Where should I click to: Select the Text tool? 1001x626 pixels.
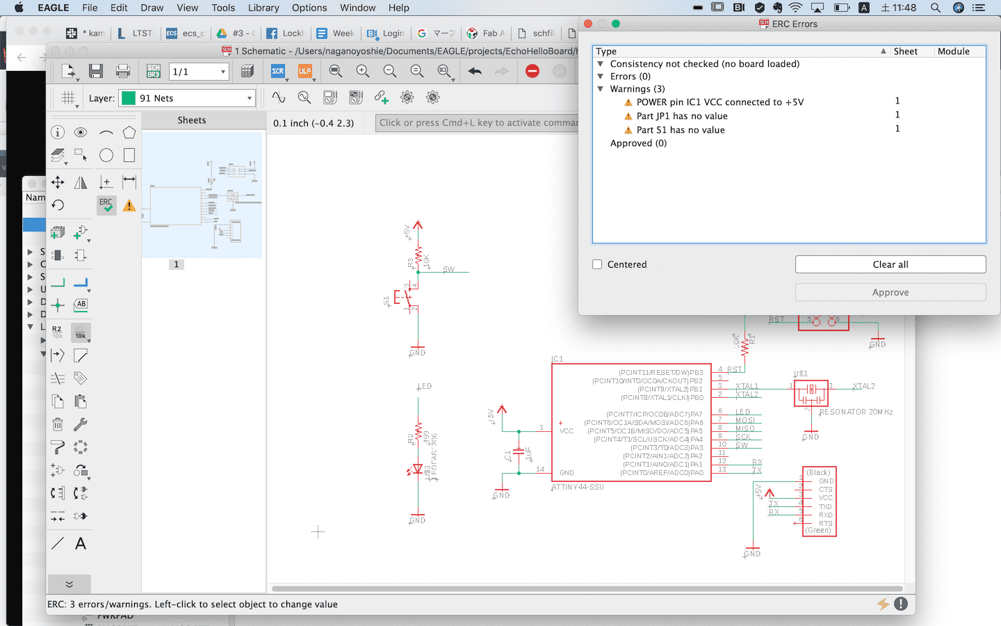point(81,544)
